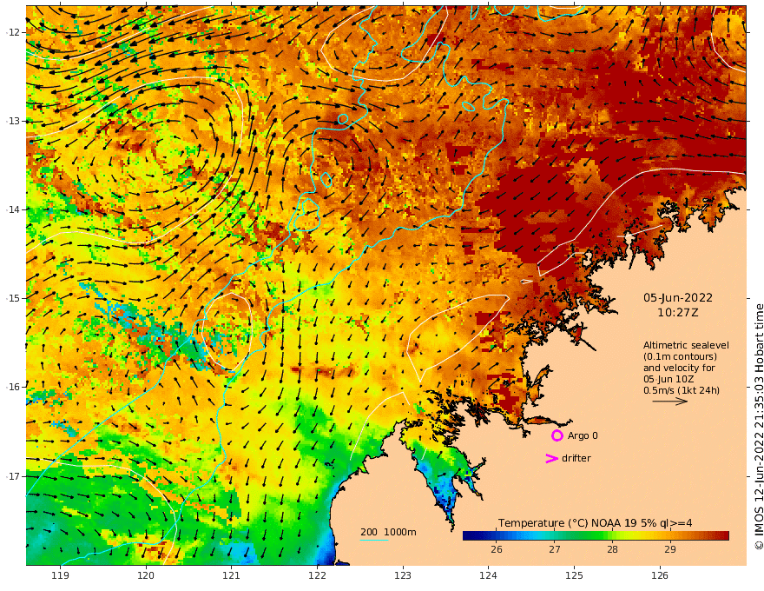Click the magenta drifter arrowhead marker
Screen dimensions: 764x591
pos(551,458)
